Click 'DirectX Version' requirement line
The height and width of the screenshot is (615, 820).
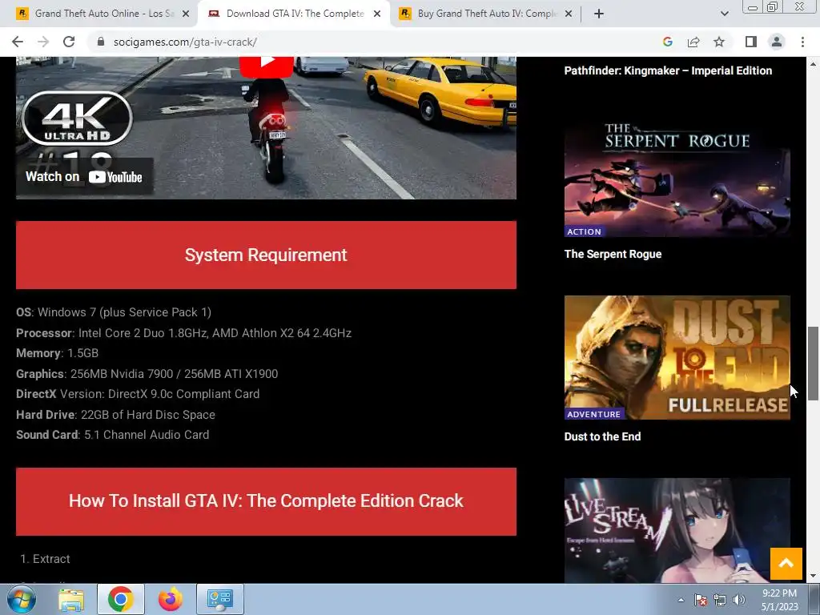pyautogui.click(x=138, y=394)
